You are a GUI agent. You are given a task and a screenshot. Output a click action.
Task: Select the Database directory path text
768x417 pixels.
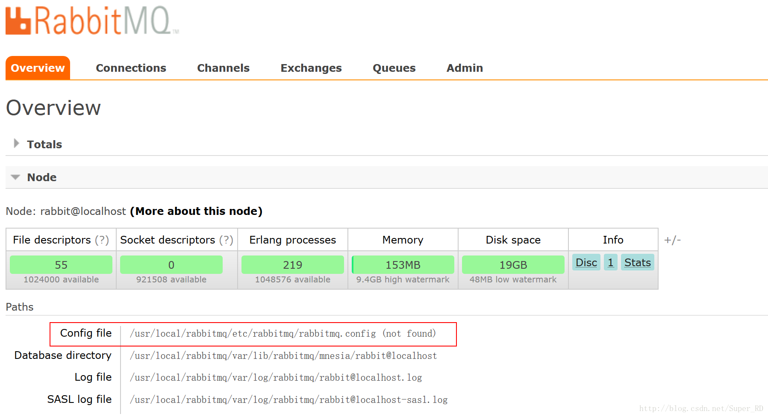point(283,356)
